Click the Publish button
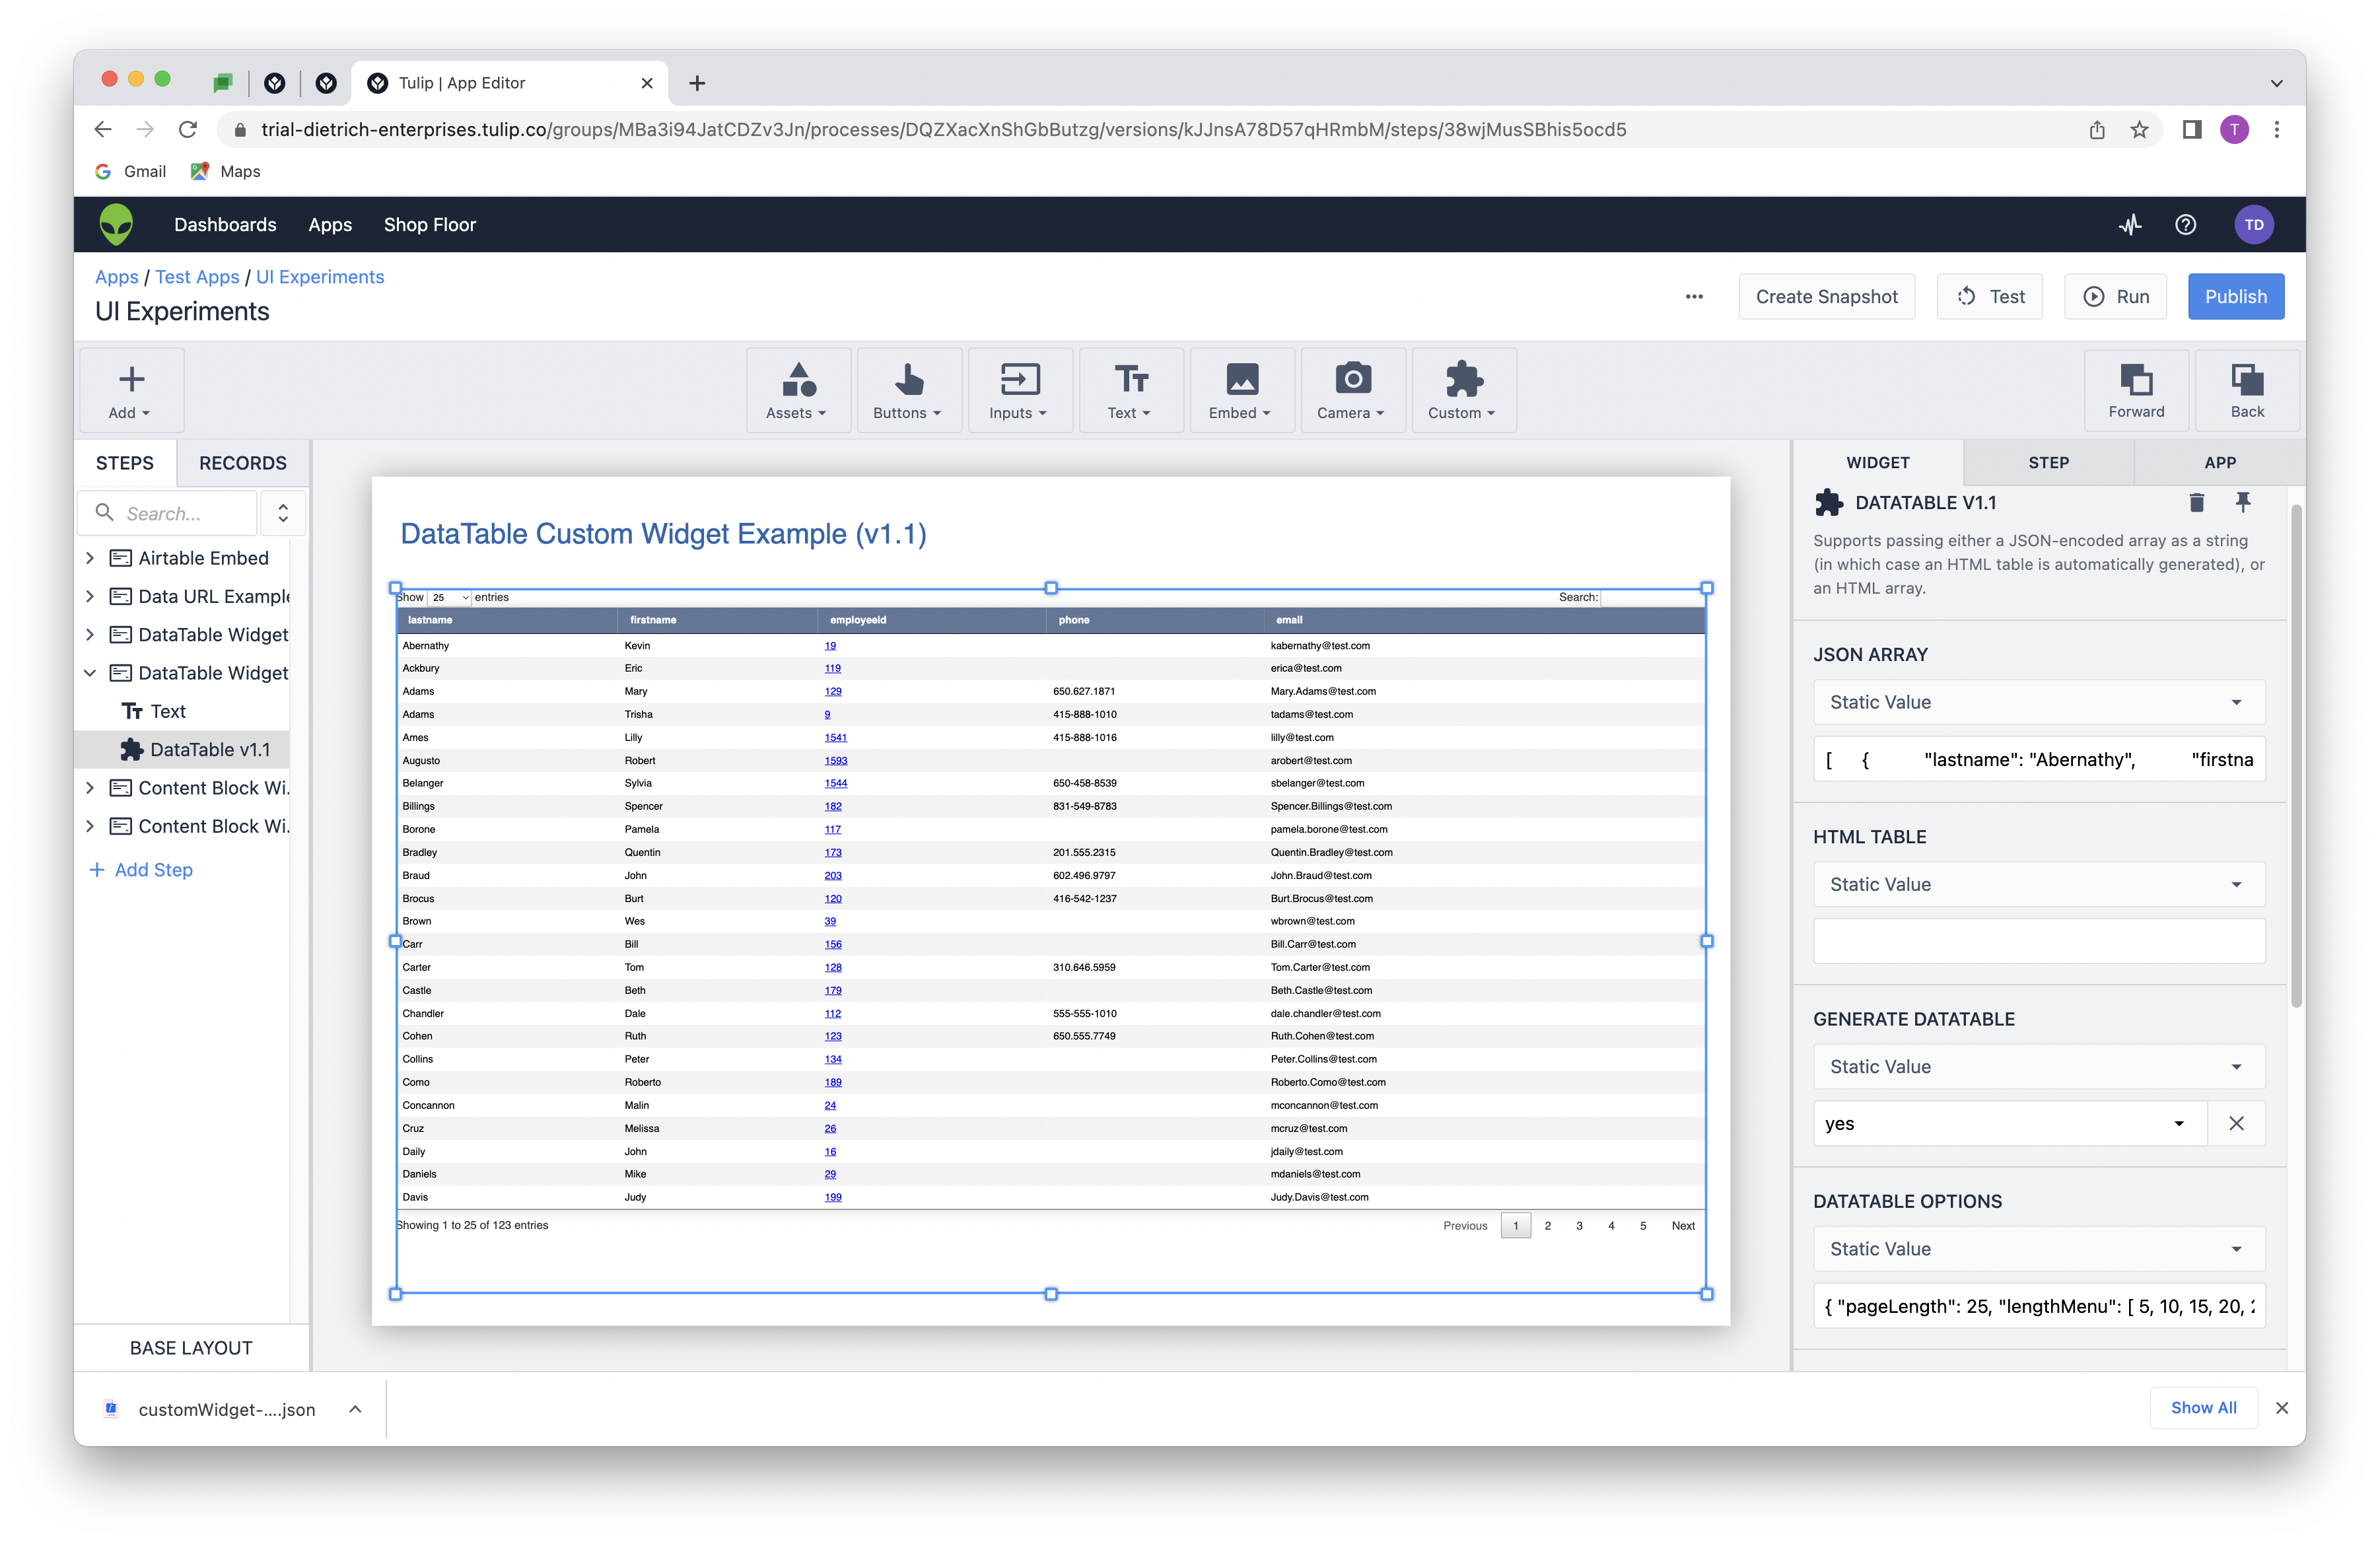 tap(2236, 296)
